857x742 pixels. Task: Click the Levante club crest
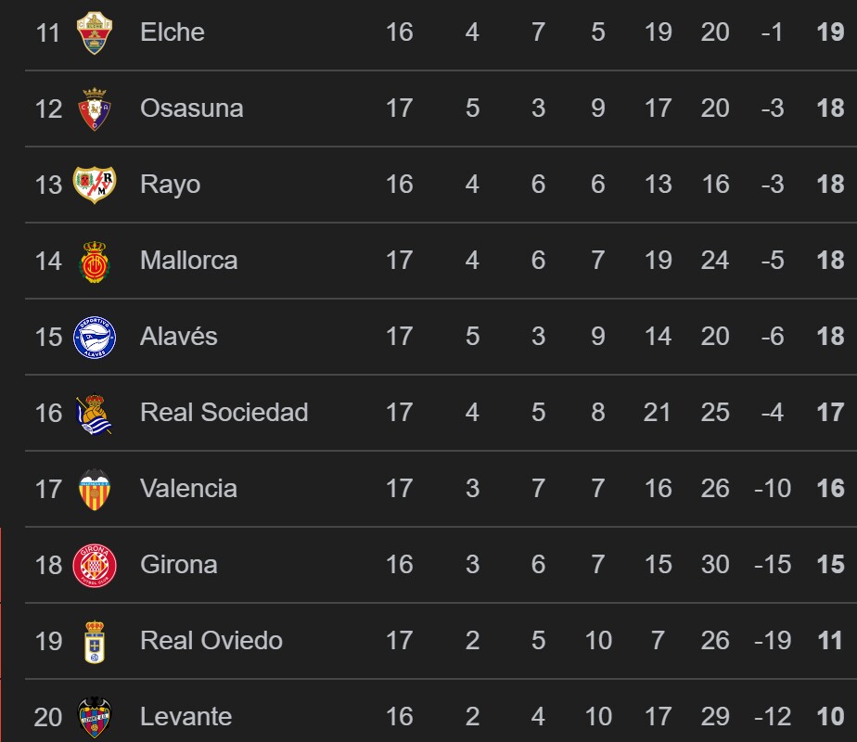(94, 717)
